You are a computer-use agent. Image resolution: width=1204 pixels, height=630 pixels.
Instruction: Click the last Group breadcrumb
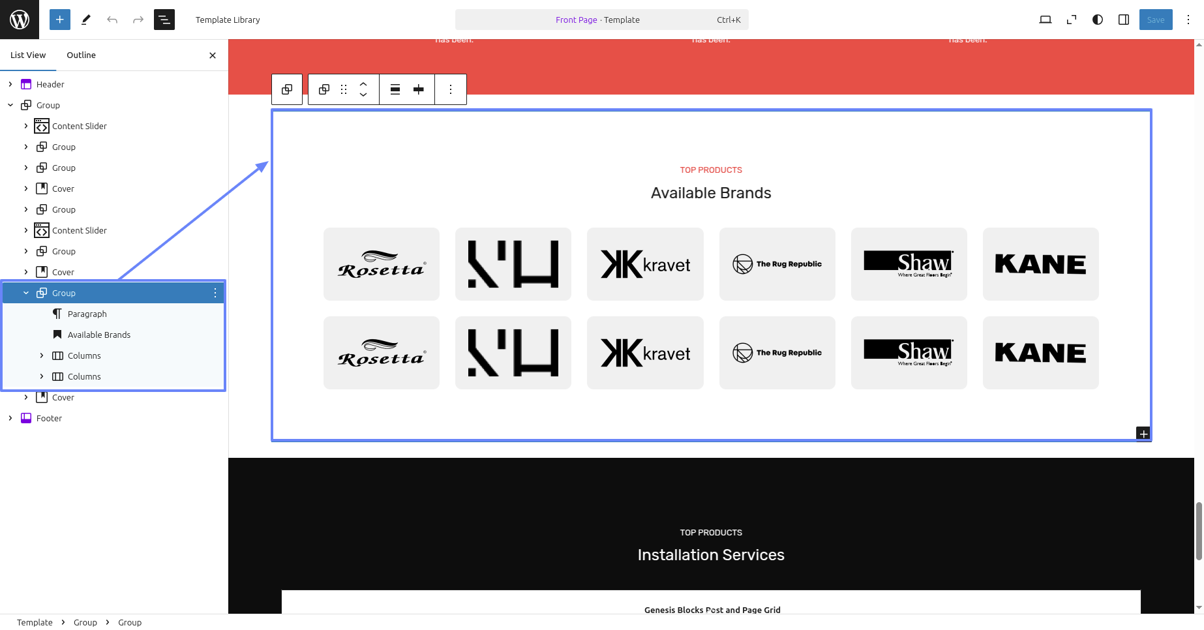click(x=130, y=622)
